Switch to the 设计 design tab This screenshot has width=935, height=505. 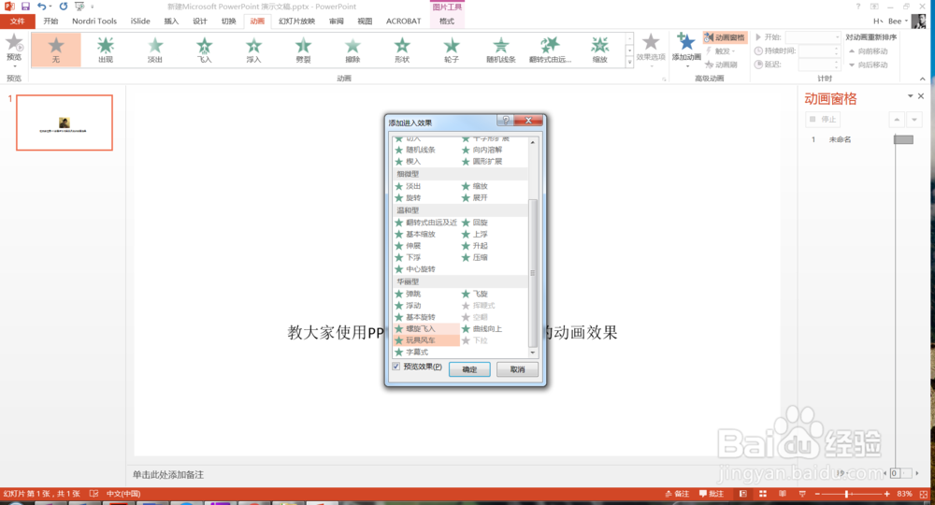[x=200, y=21]
